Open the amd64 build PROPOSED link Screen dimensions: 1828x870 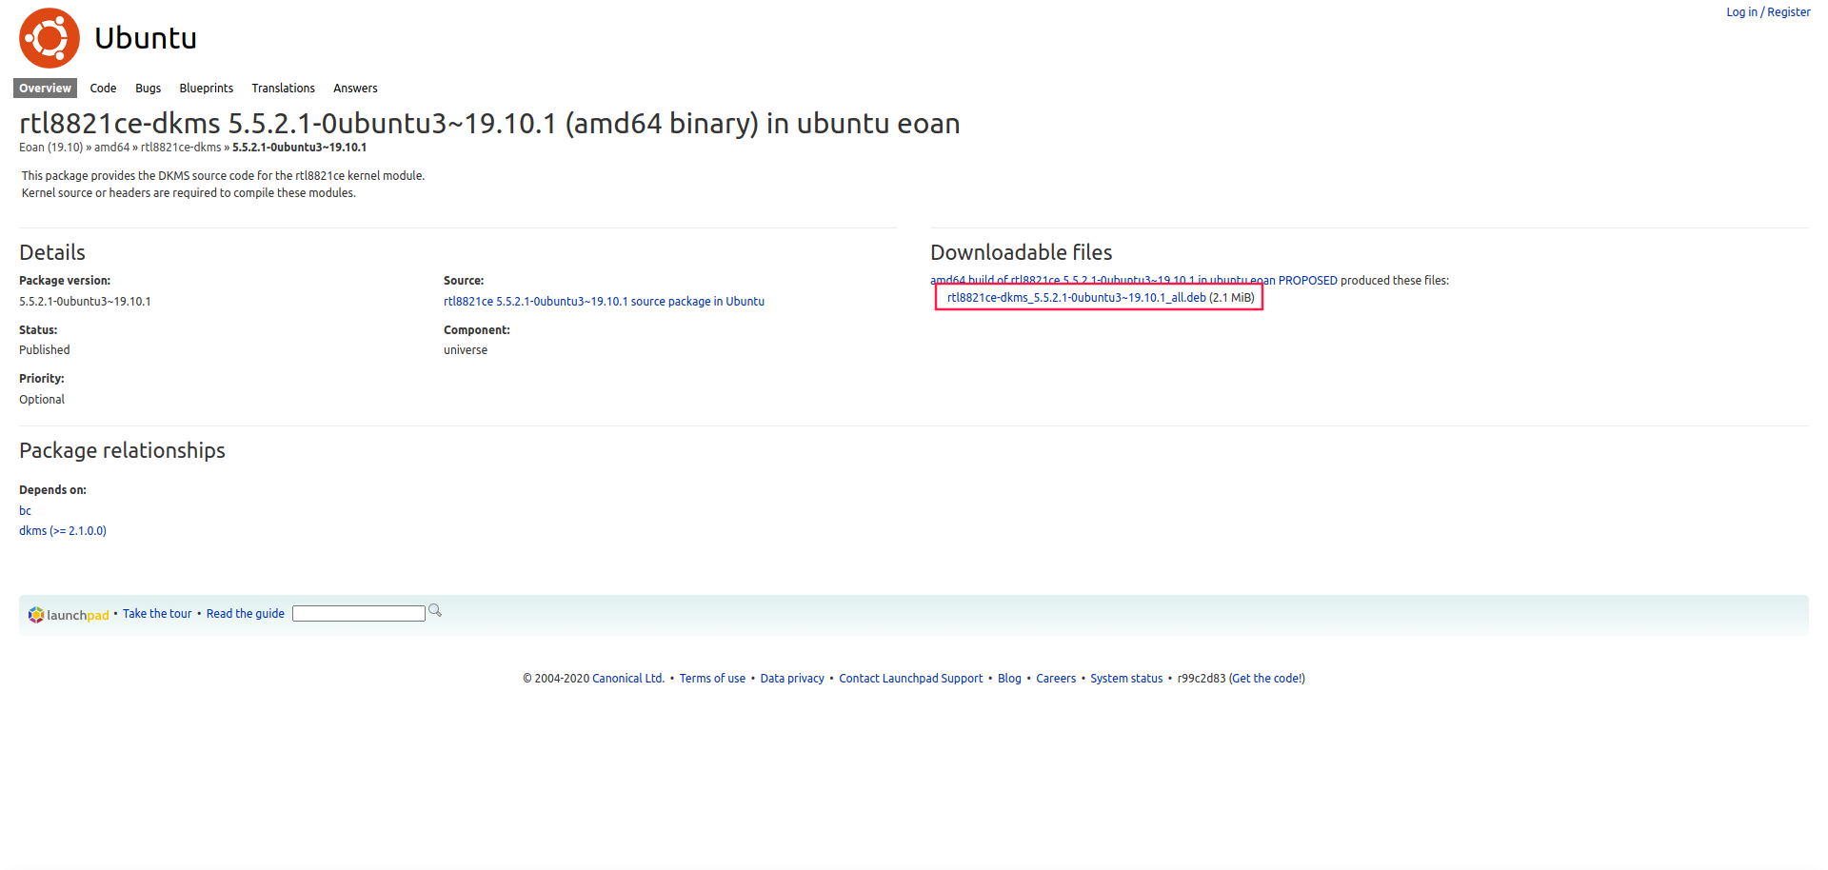click(1134, 281)
